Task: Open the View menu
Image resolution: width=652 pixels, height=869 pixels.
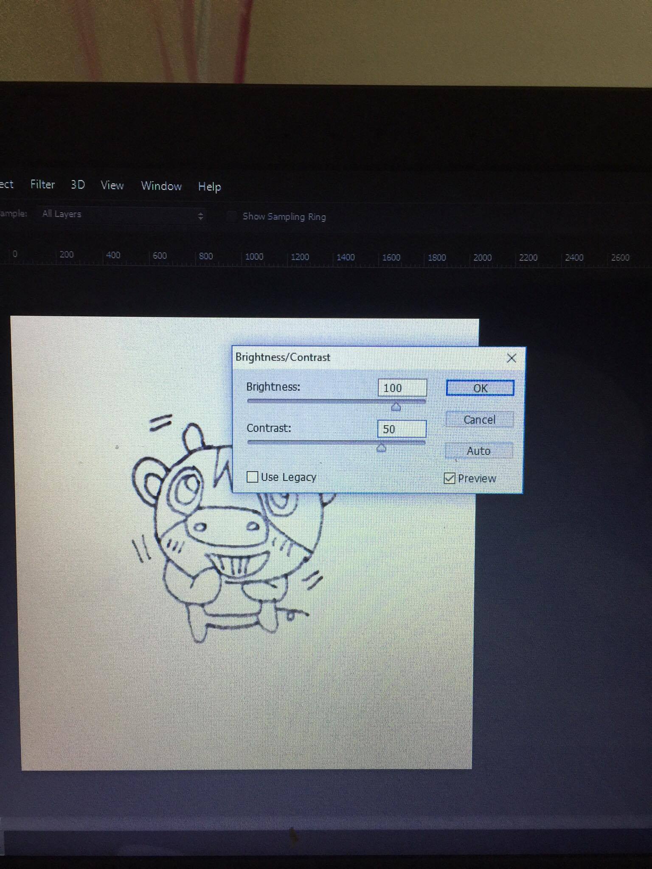Action: coord(112,185)
